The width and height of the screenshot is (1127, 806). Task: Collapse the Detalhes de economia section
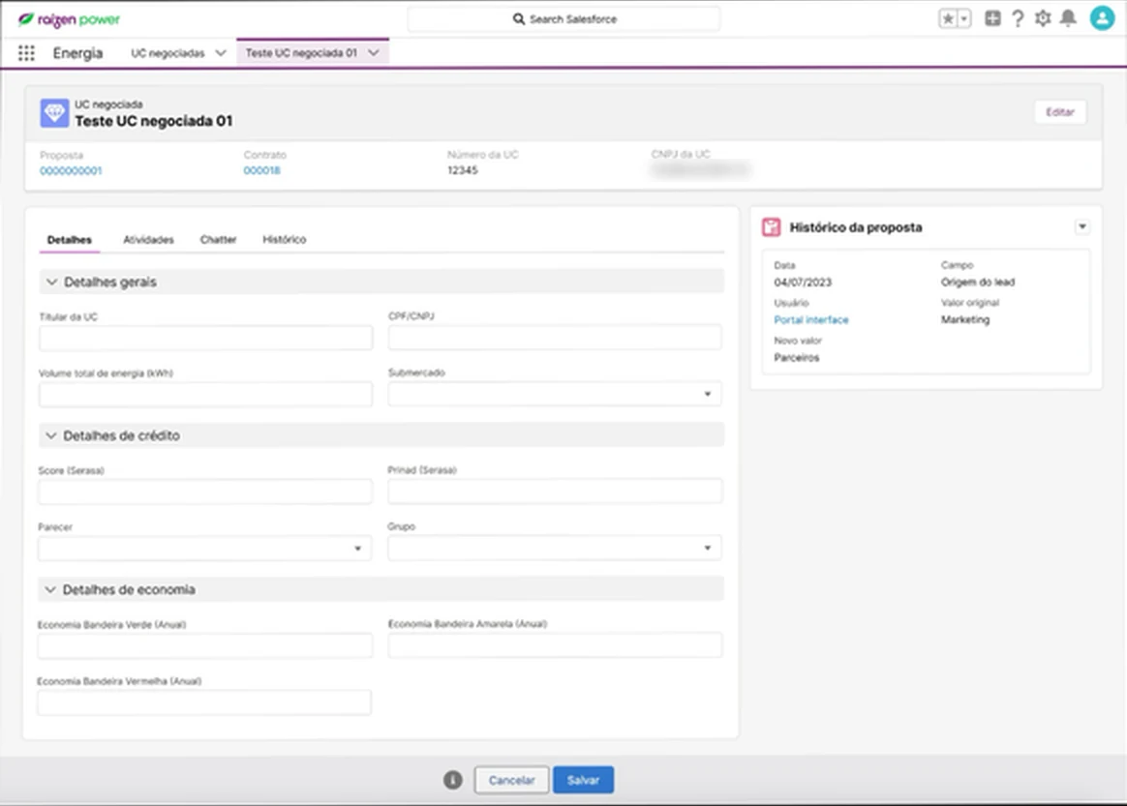(49, 590)
